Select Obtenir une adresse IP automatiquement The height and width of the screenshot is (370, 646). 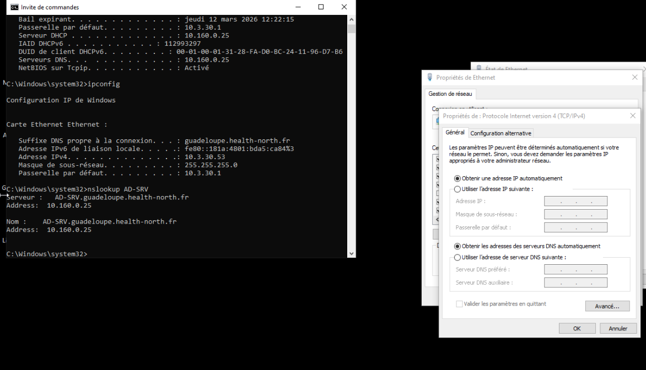457,178
